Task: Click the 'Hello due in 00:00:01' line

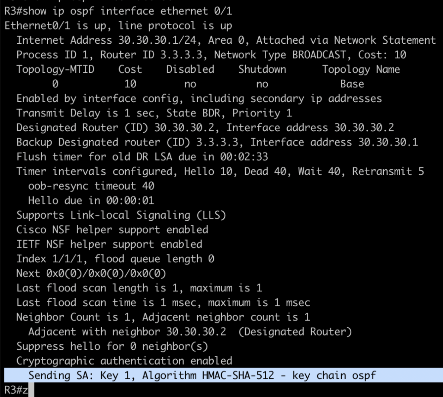Action: tap(91, 201)
